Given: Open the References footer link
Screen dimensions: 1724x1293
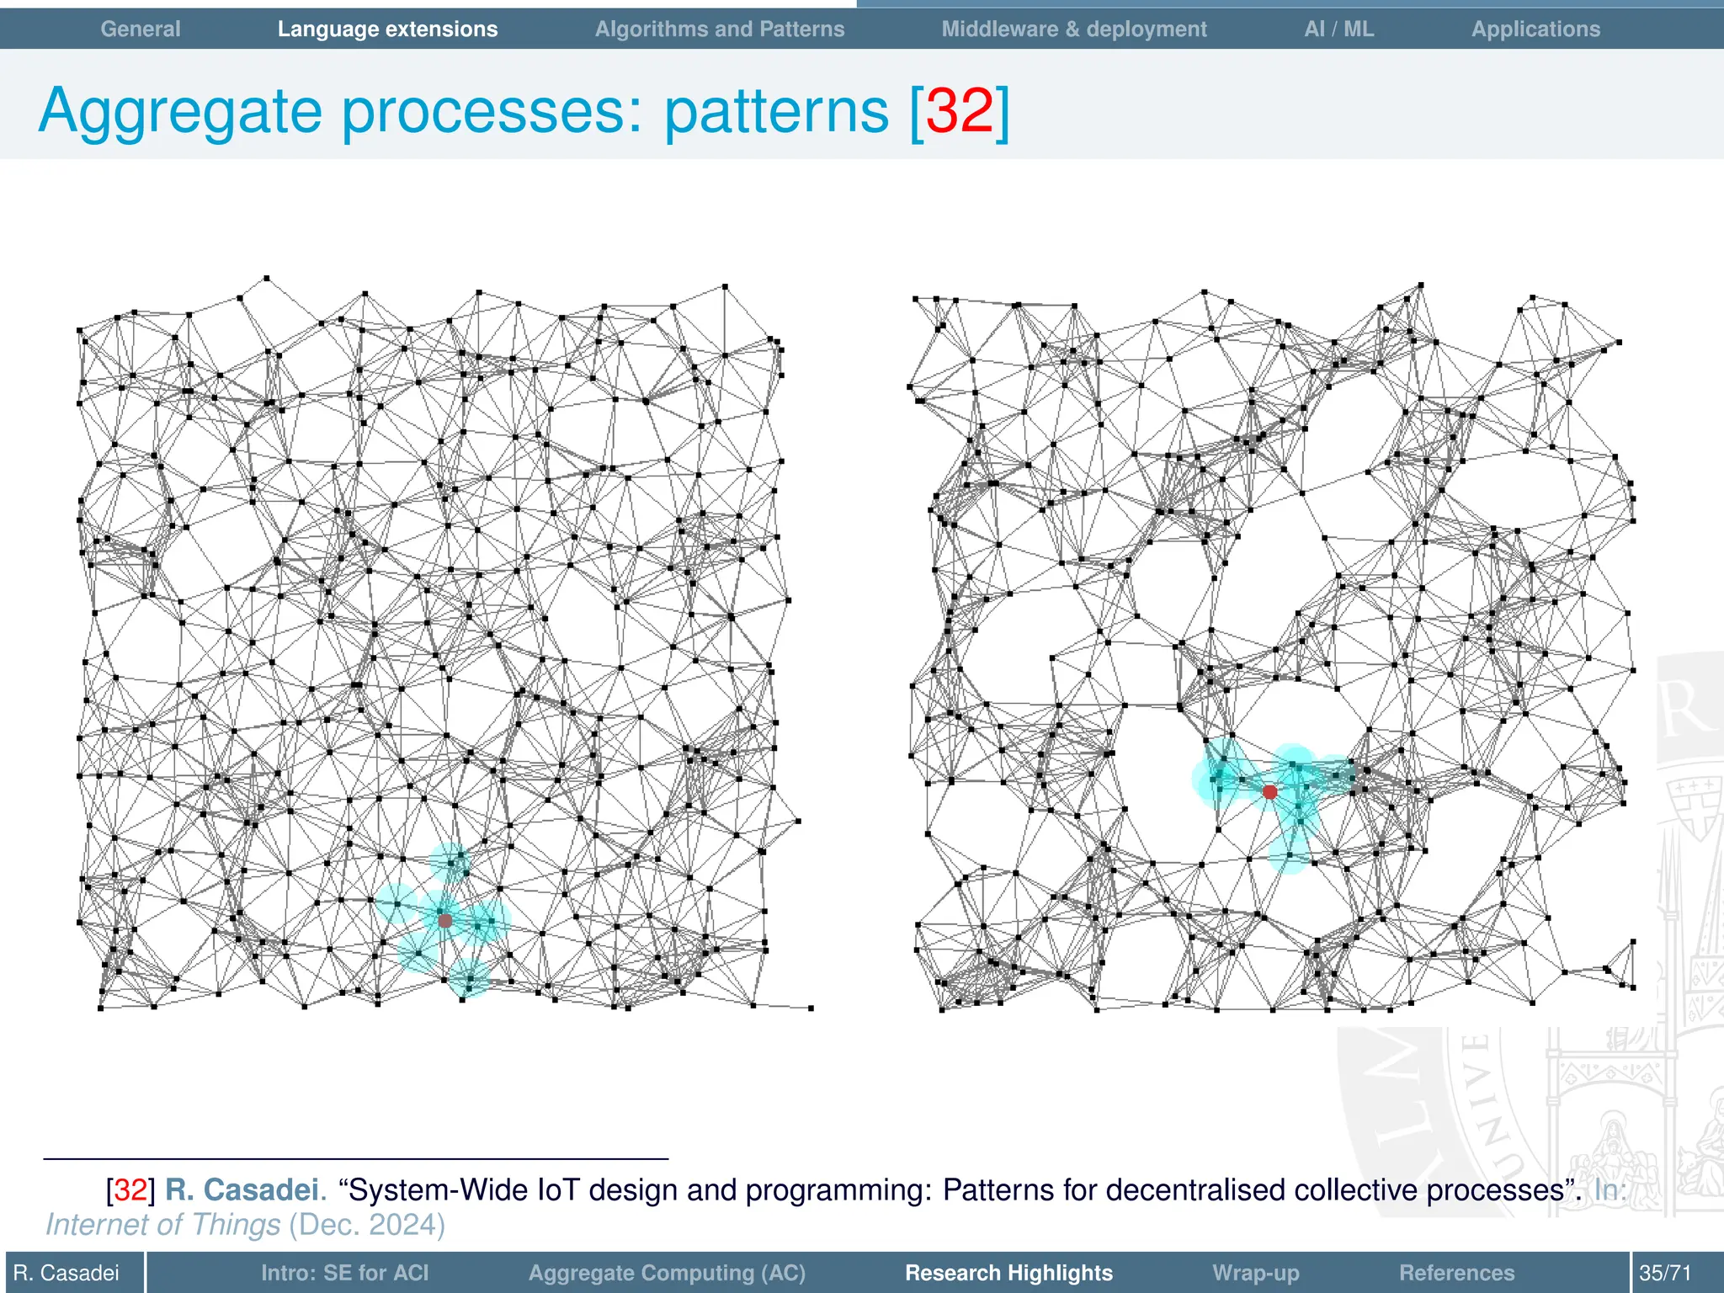Looking at the screenshot, I should tap(1456, 1272).
